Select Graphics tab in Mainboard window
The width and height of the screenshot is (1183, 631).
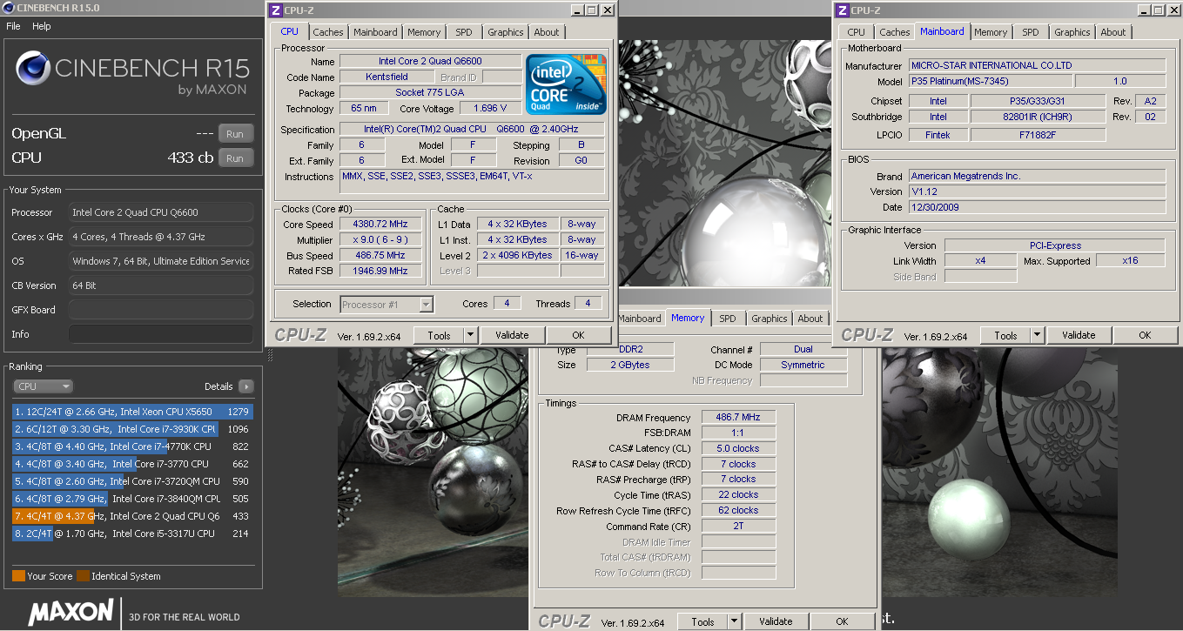[x=1072, y=32]
